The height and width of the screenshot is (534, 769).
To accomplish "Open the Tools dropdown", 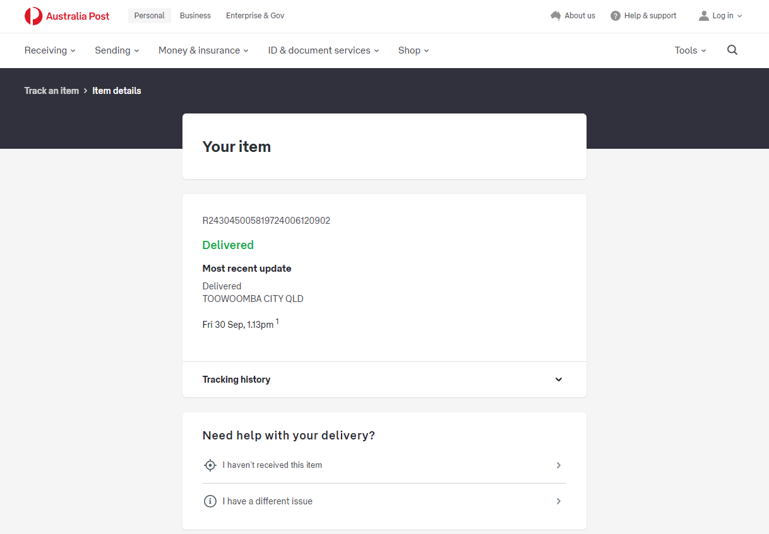I will [690, 50].
